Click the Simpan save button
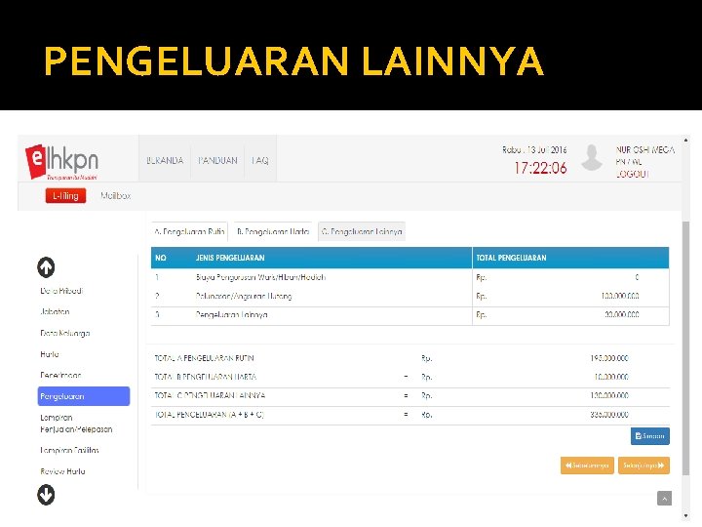Viewport: 702px width, 527px height. pos(650,436)
